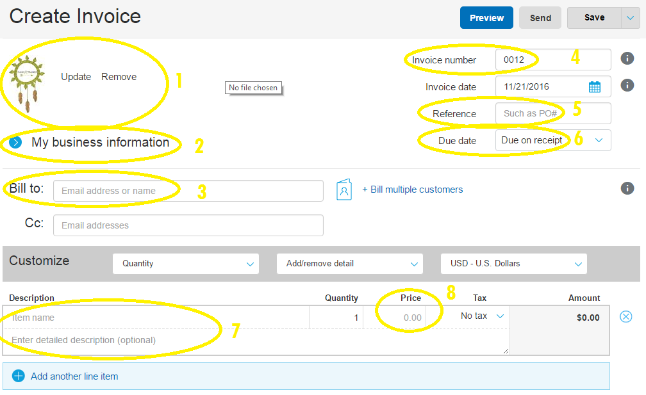Click the info icon beside Invoice number
Screen dimensions: 646x395
click(627, 58)
